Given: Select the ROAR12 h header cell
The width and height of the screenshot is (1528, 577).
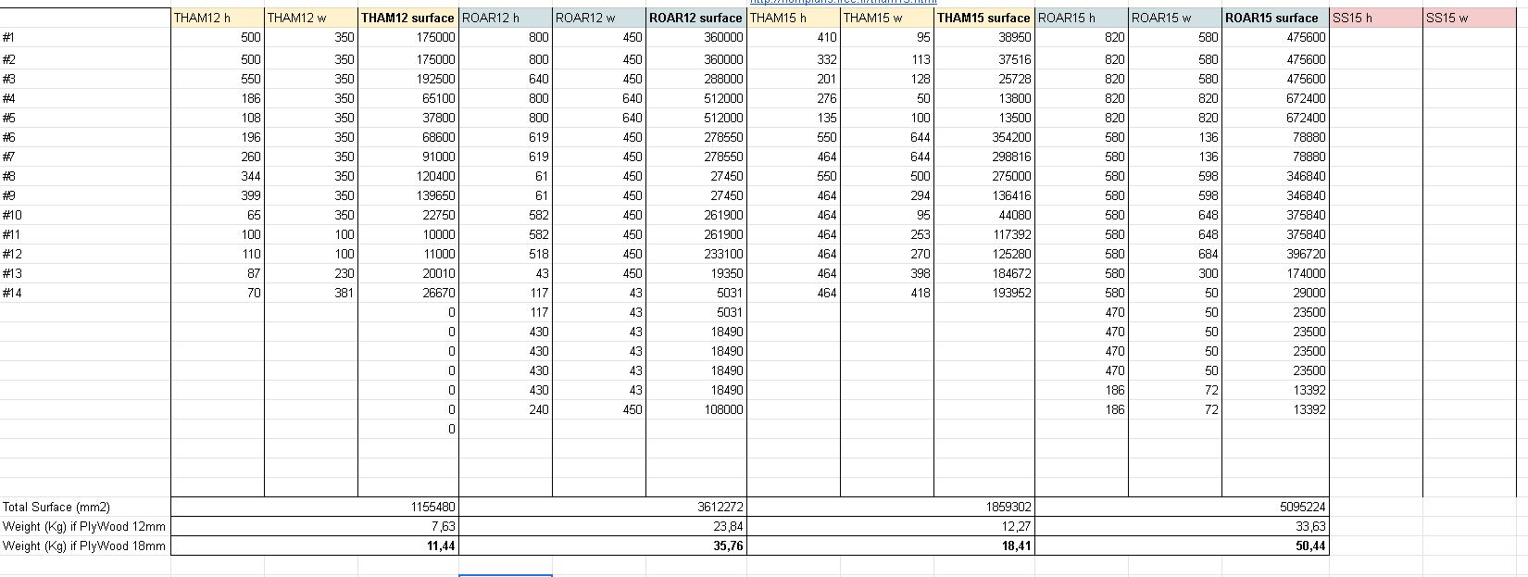Looking at the screenshot, I should pos(506,18).
